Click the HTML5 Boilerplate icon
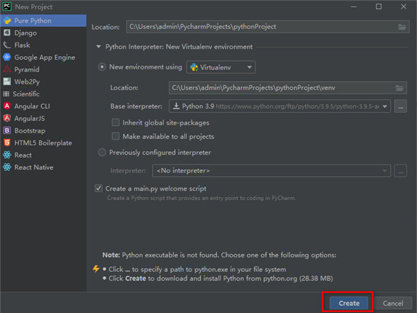Viewport: 417px width, 313px height. (x=7, y=142)
